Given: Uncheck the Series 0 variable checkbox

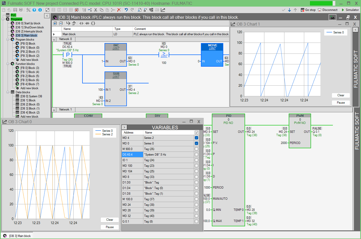Looking at the screenshot, I should click(196, 143).
